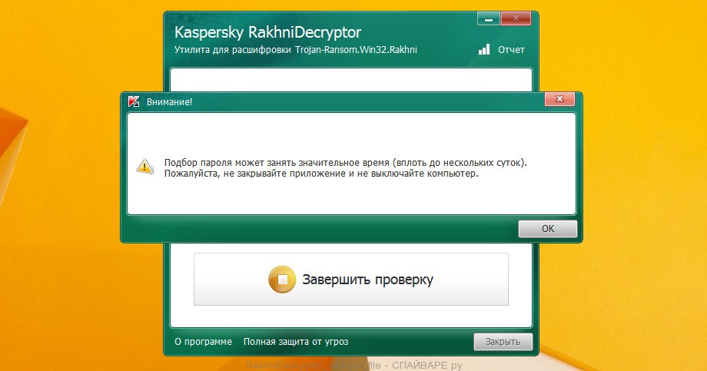Open the О программе link
This screenshot has width=707, height=371.
tap(203, 342)
